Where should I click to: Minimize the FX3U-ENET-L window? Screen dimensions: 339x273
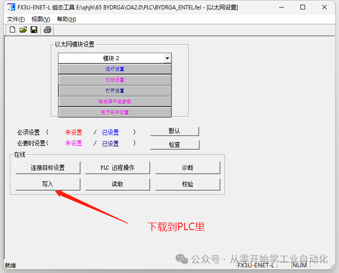(x=282, y=8)
